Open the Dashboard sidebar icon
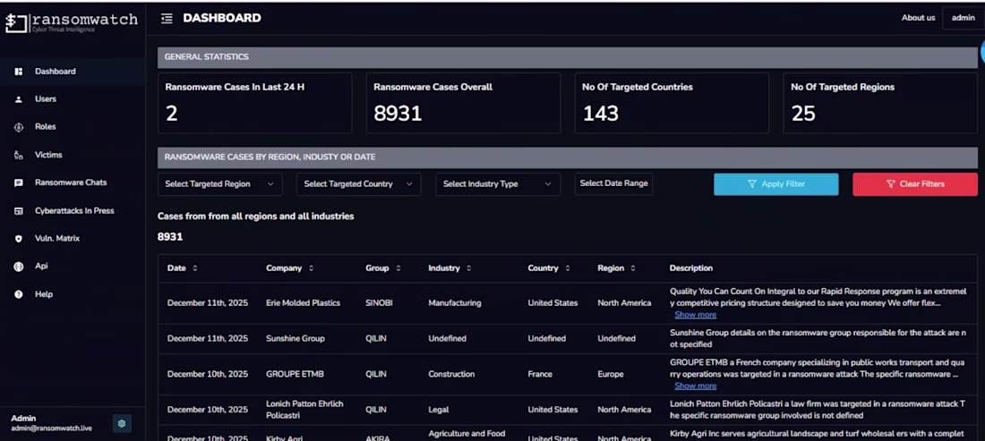This screenshot has height=441, width=985. pos(19,72)
